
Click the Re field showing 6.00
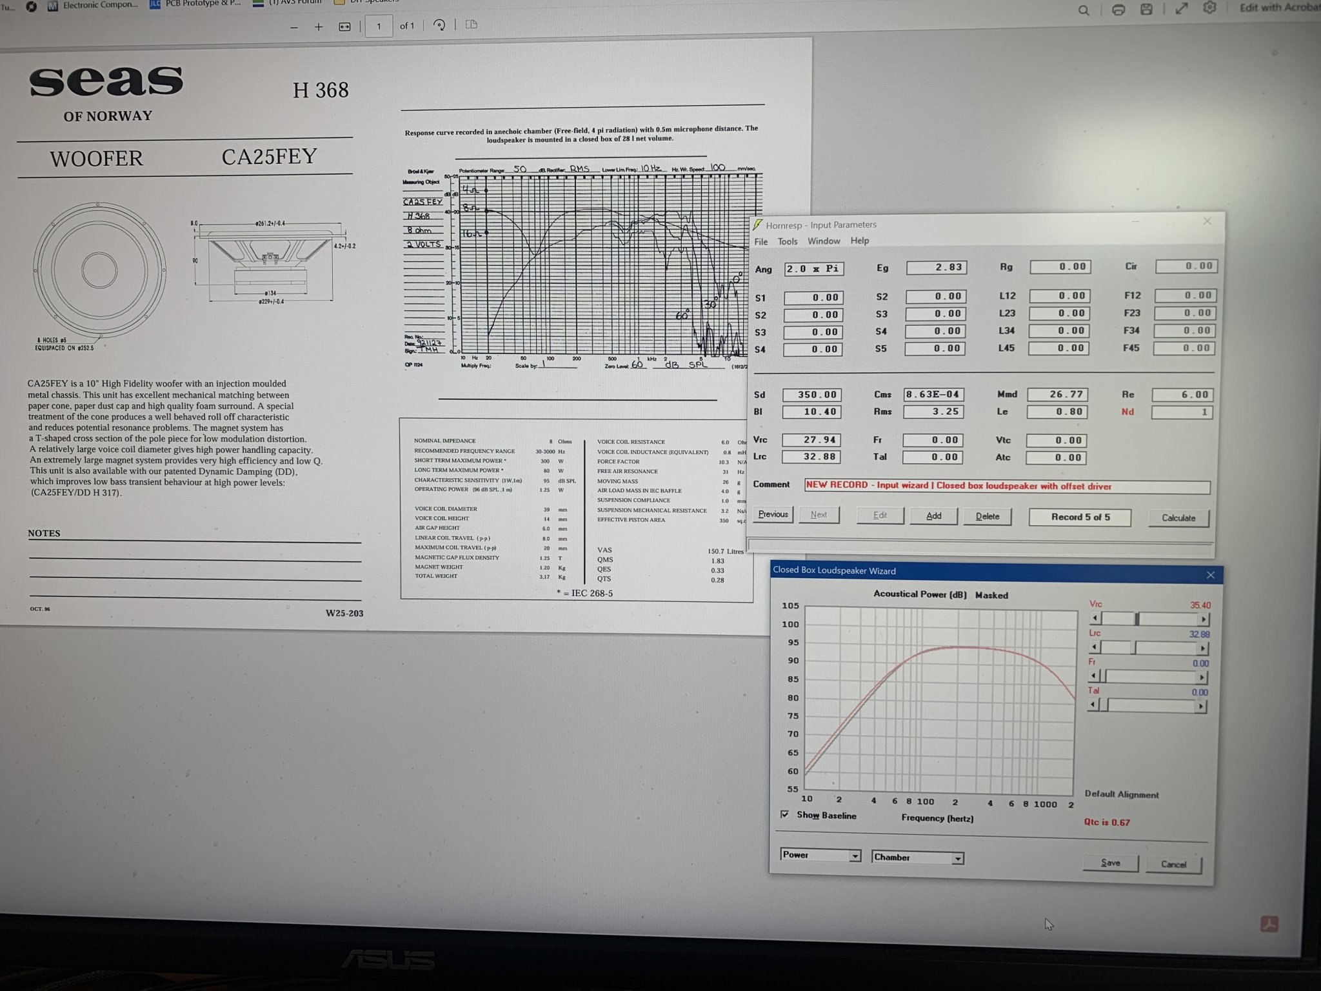pos(1182,395)
